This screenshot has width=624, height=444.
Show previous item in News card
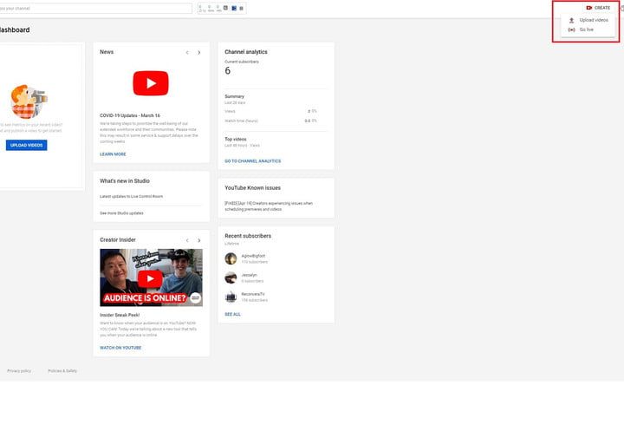[x=187, y=53]
